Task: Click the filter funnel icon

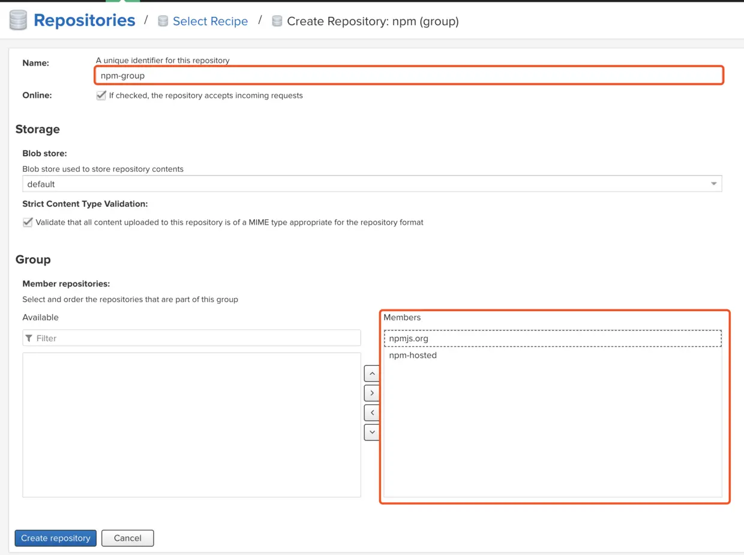Action: pyautogui.click(x=29, y=338)
